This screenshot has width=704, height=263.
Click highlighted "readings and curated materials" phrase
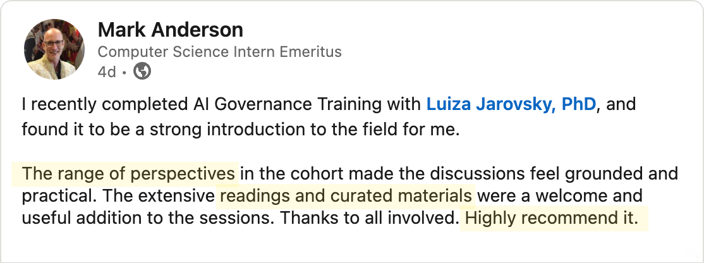coord(345,196)
